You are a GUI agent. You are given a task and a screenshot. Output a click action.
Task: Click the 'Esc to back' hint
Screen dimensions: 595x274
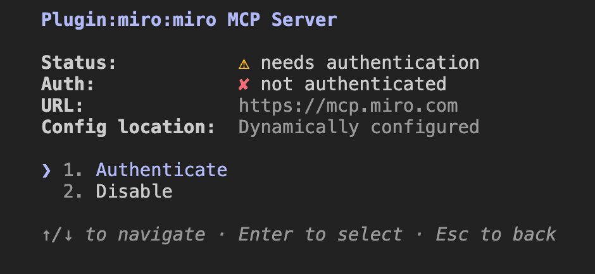(496, 234)
